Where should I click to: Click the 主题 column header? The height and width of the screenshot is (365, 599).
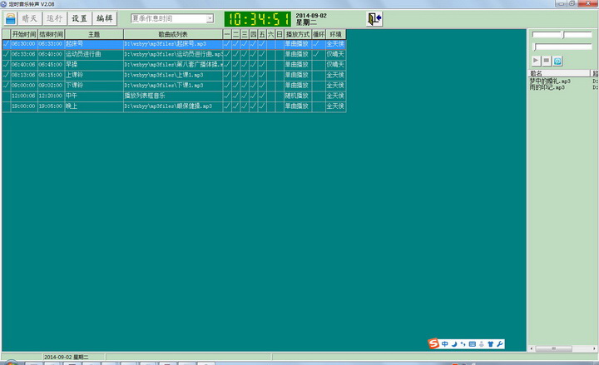pos(94,34)
